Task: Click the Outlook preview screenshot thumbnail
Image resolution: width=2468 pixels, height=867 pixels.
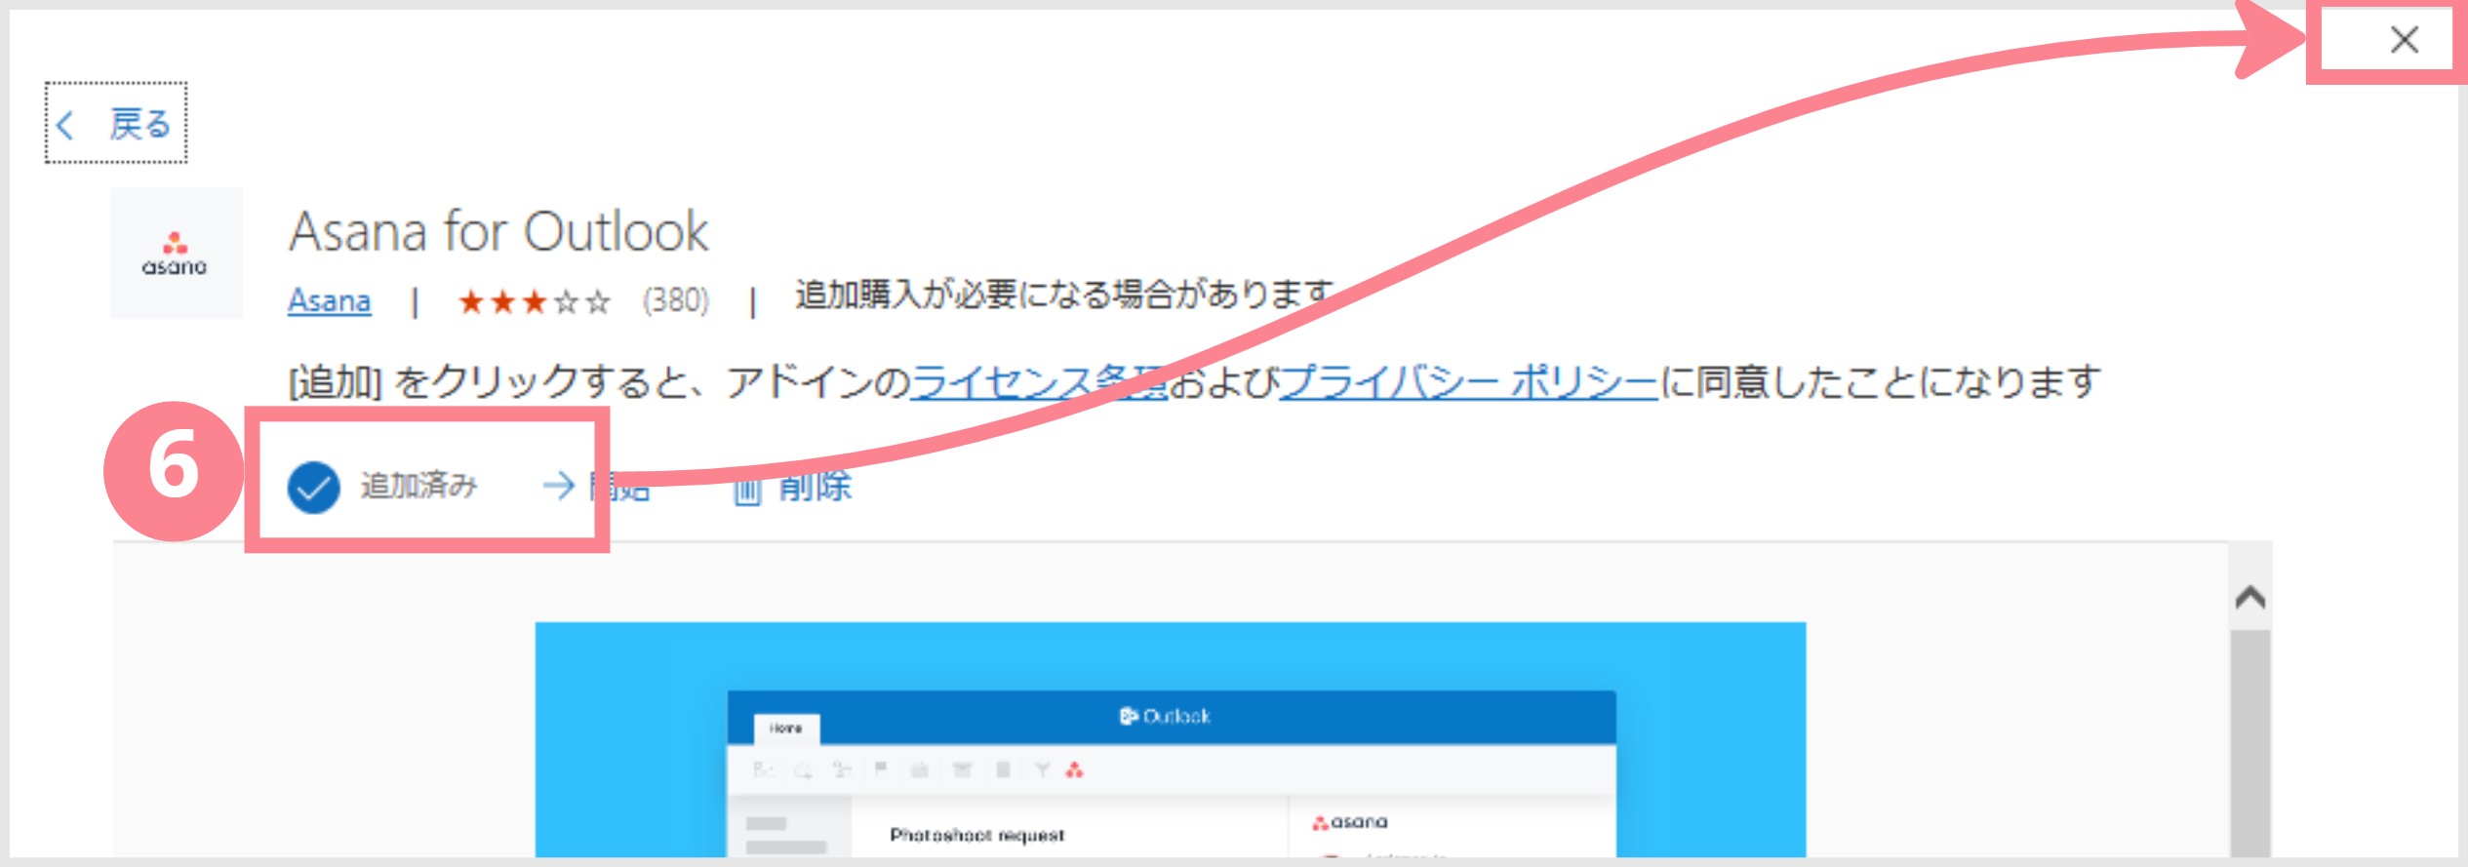Action: [x=1171, y=740]
